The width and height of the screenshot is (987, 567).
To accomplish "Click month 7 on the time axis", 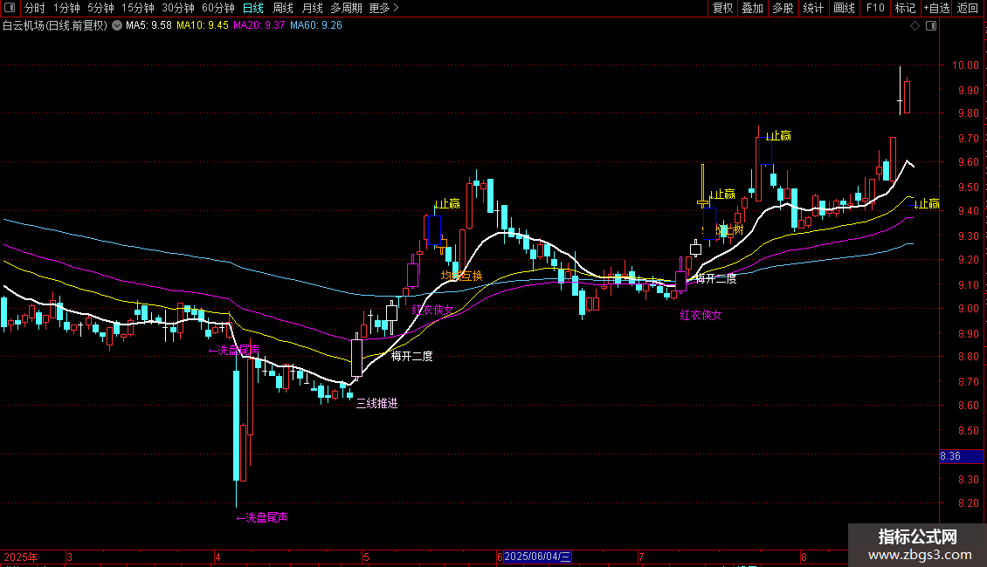I will coord(641,557).
